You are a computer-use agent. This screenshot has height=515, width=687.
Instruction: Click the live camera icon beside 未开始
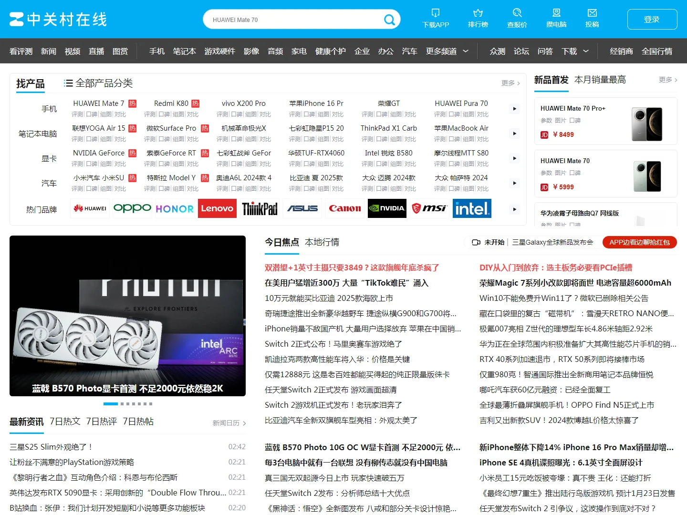(x=476, y=242)
